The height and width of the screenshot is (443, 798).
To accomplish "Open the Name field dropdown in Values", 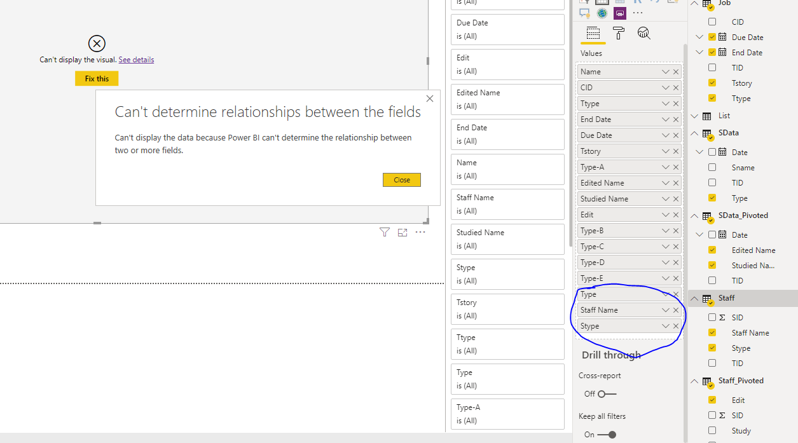I will 665,72.
